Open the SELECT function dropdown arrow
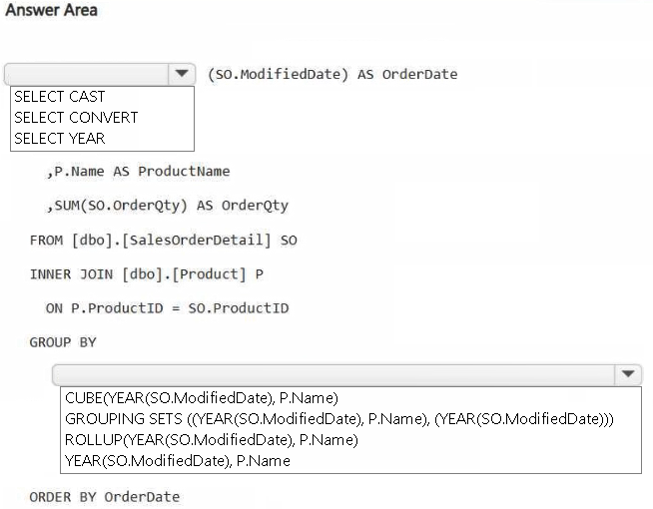 point(181,75)
